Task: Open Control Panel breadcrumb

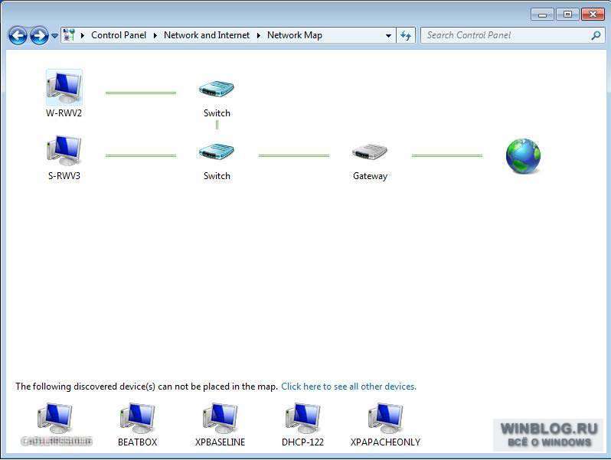Action: [x=119, y=35]
